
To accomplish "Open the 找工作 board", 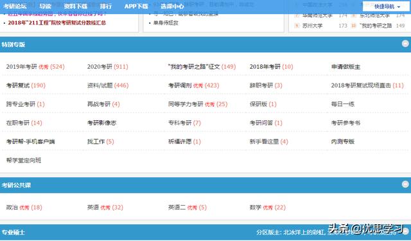I will click(96, 141).
